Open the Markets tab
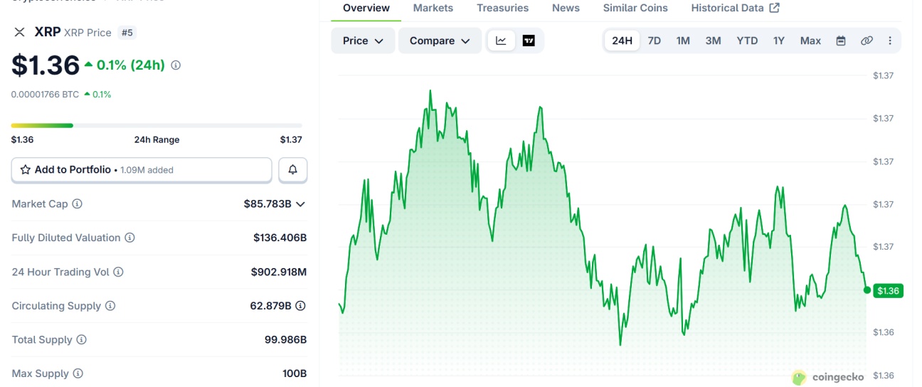 (433, 8)
